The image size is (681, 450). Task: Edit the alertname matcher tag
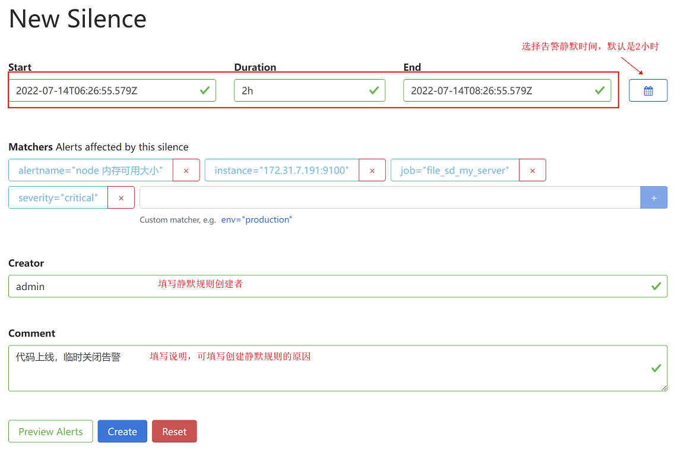(x=91, y=171)
